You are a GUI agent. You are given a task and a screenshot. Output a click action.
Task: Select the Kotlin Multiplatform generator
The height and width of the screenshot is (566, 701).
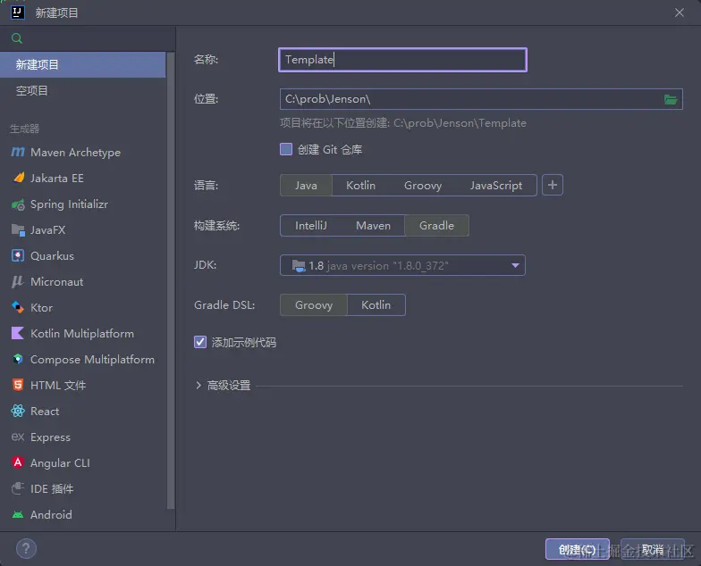click(82, 334)
